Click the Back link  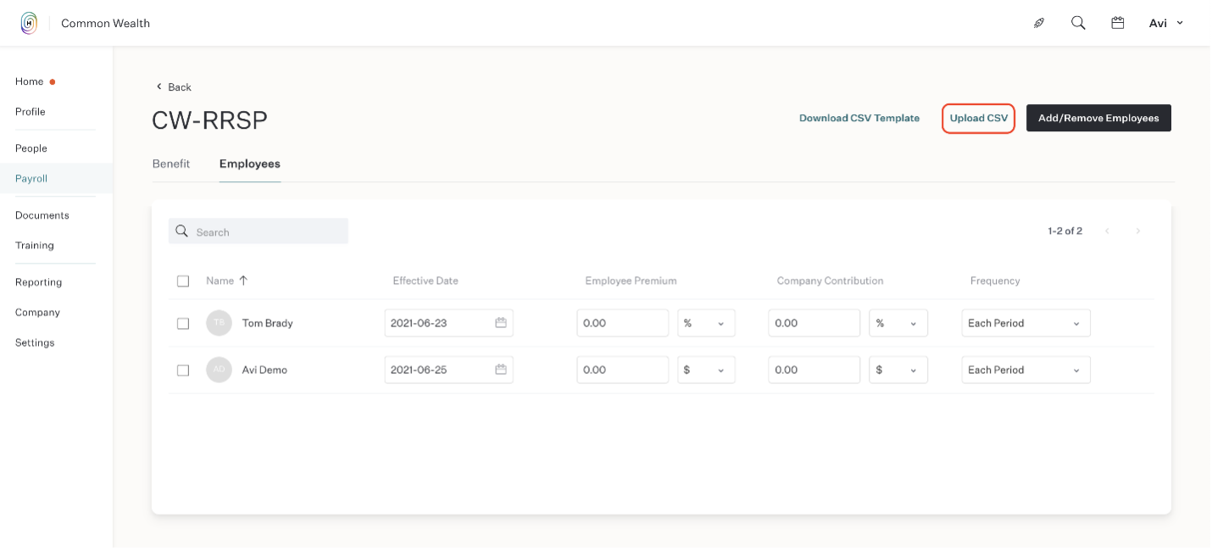click(x=174, y=87)
